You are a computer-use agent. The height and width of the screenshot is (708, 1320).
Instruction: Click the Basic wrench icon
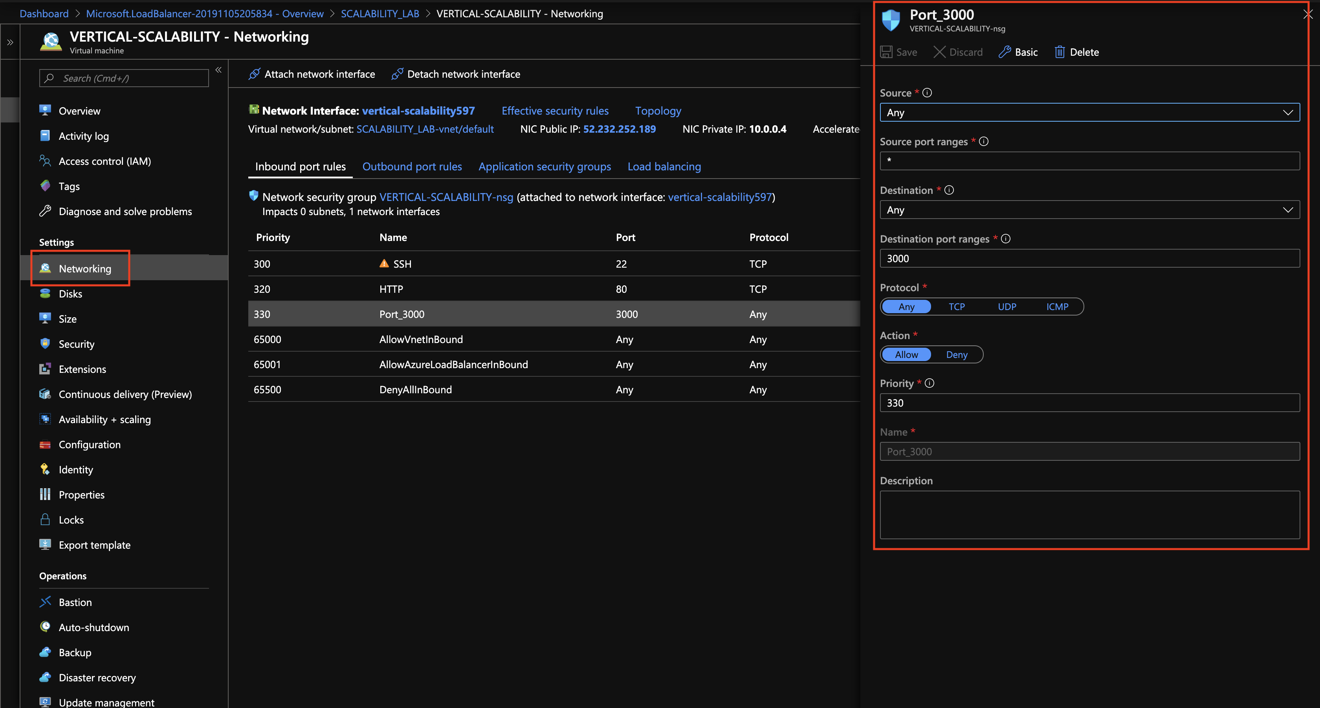1005,52
